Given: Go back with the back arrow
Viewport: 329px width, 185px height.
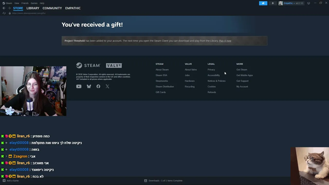Looking at the screenshot, I should pyautogui.click(x=4, y=8).
